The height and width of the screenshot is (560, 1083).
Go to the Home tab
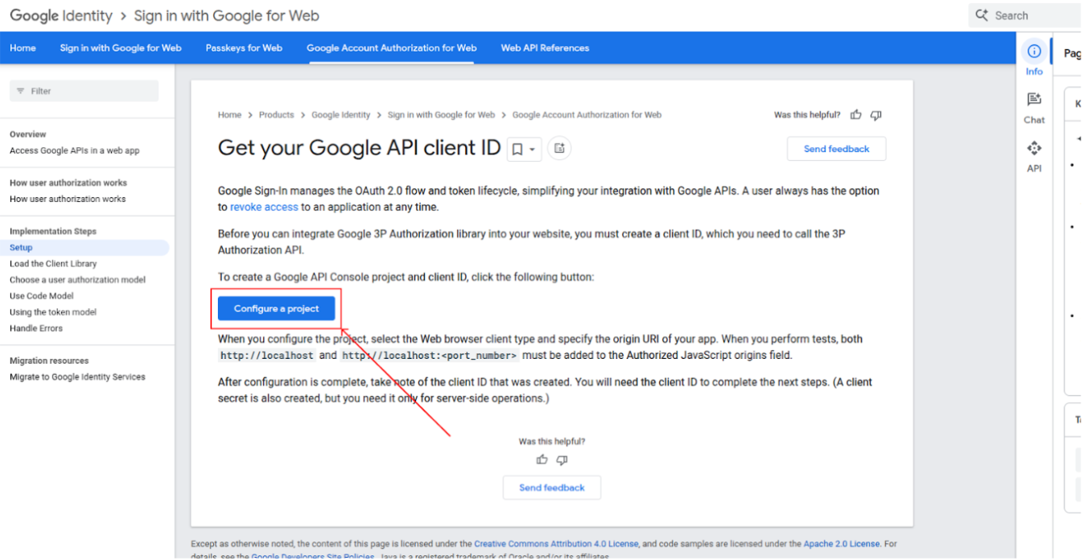(23, 48)
